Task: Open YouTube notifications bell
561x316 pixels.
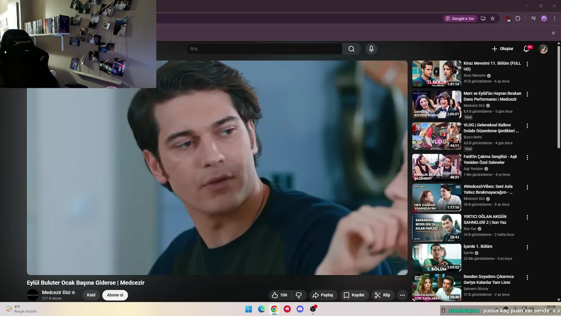Action: [527, 49]
